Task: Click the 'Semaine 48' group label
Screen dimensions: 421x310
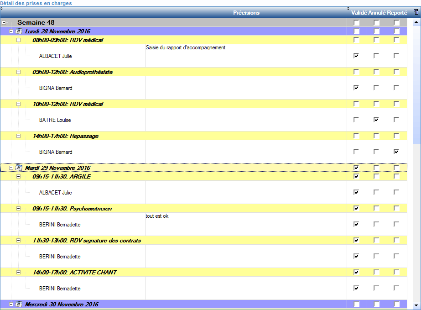Action: (36, 22)
